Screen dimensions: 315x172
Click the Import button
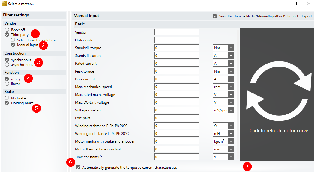tap(293, 16)
